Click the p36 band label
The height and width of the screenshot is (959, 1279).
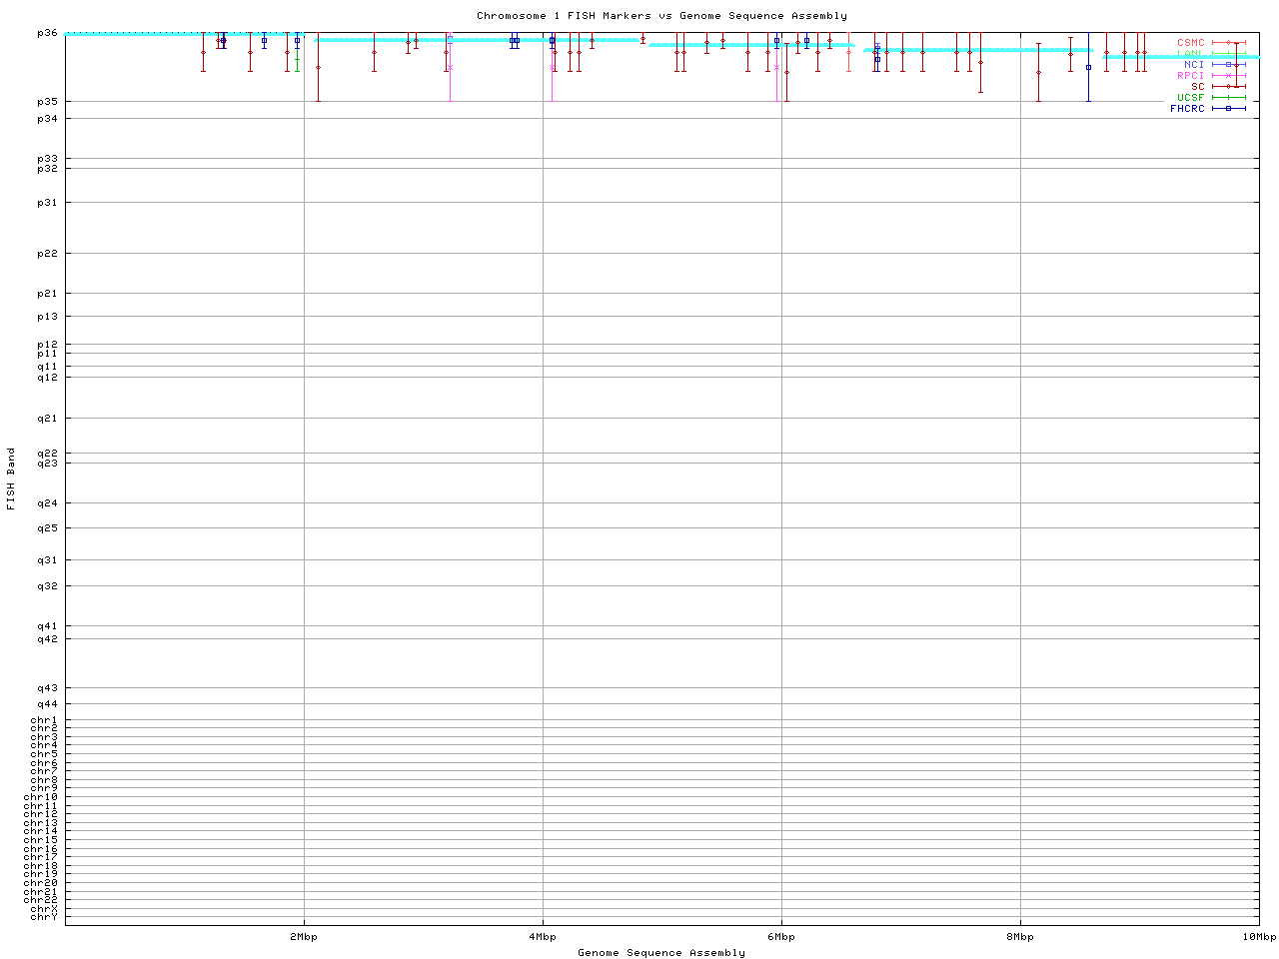pyautogui.click(x=48, y=33)
